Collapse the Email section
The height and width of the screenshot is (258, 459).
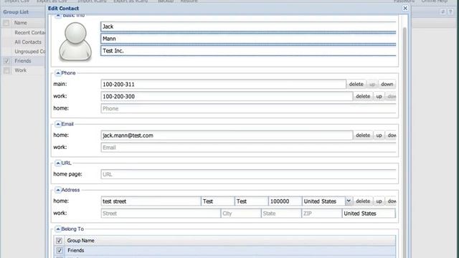point(58,124)
